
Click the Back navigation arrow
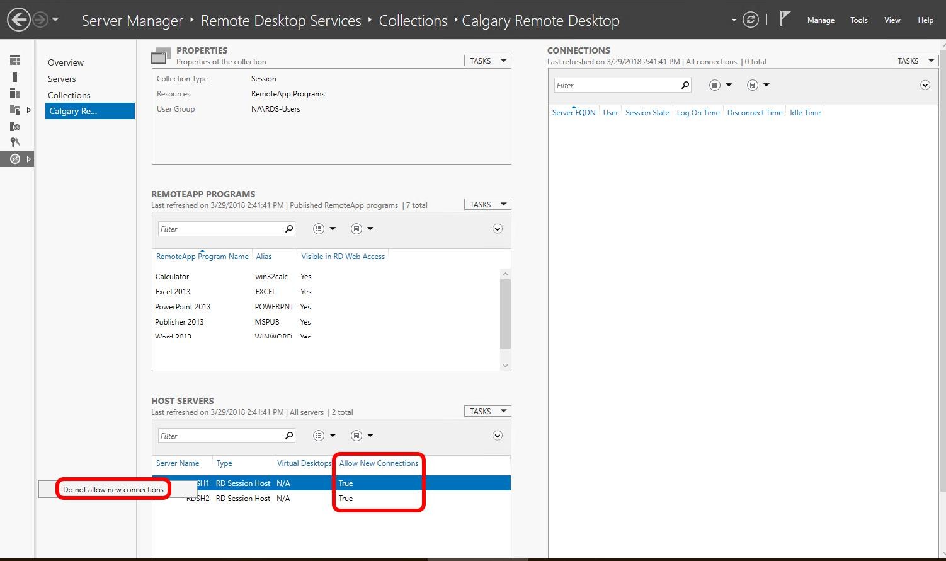coord(19,20)
